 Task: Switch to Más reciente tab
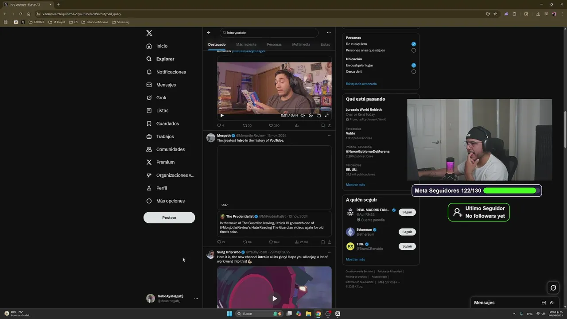point(246,44)
